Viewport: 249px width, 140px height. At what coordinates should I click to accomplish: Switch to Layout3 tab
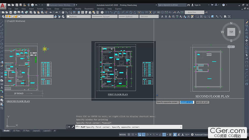click(x=47, y=131)
